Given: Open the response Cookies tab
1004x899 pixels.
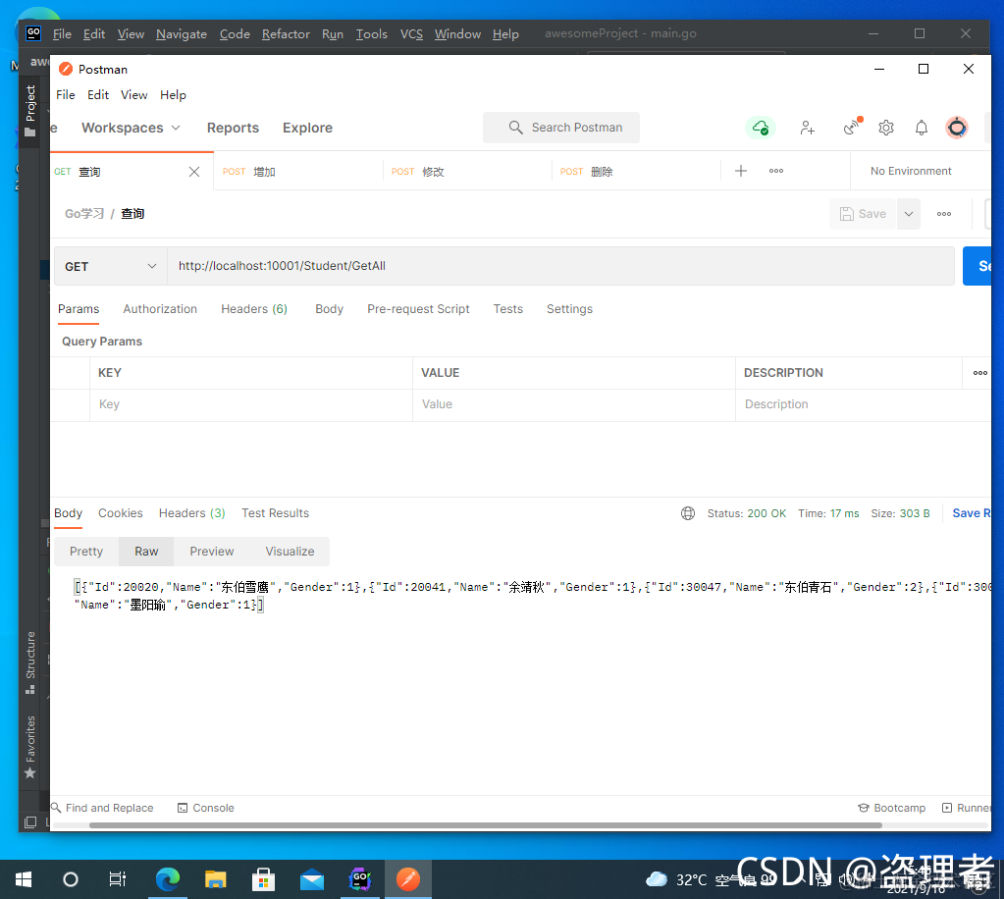Looking at the screenshot, I should [x=121, y=513].
